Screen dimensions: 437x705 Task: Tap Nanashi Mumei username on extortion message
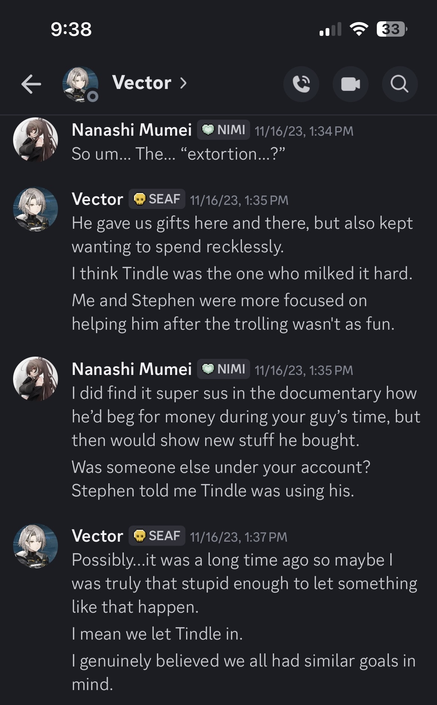[132, 130]
